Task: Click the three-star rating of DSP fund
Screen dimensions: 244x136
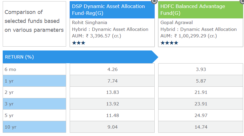Action: pos(79,43)
